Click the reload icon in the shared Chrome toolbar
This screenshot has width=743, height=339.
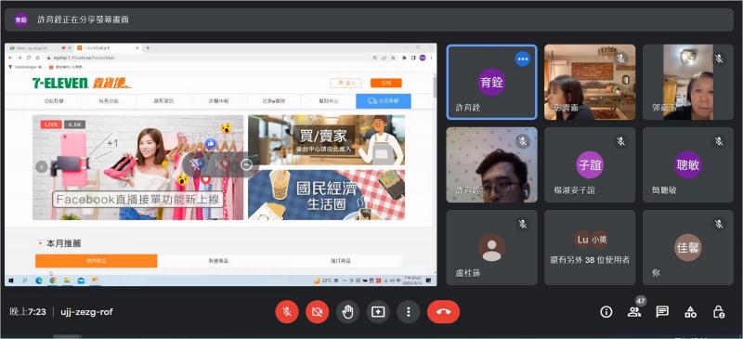pyautogui.click(x=29, y=58)
